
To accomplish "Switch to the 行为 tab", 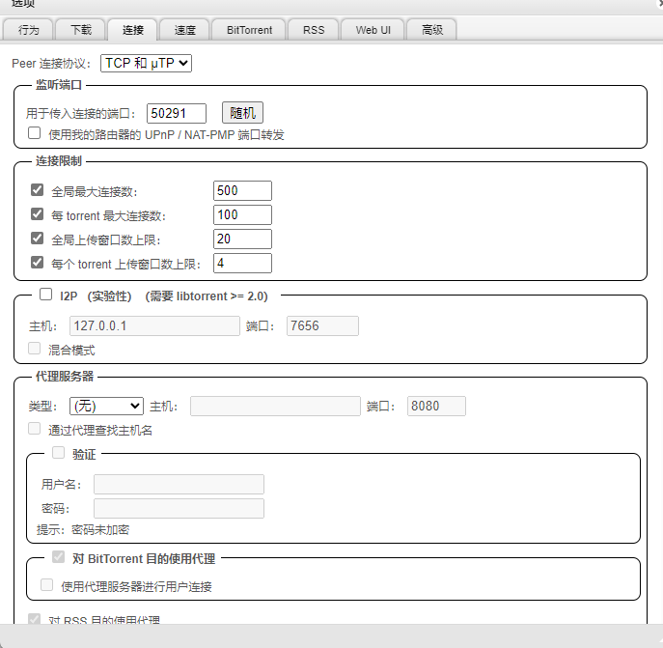I will (x=29, y=30).
